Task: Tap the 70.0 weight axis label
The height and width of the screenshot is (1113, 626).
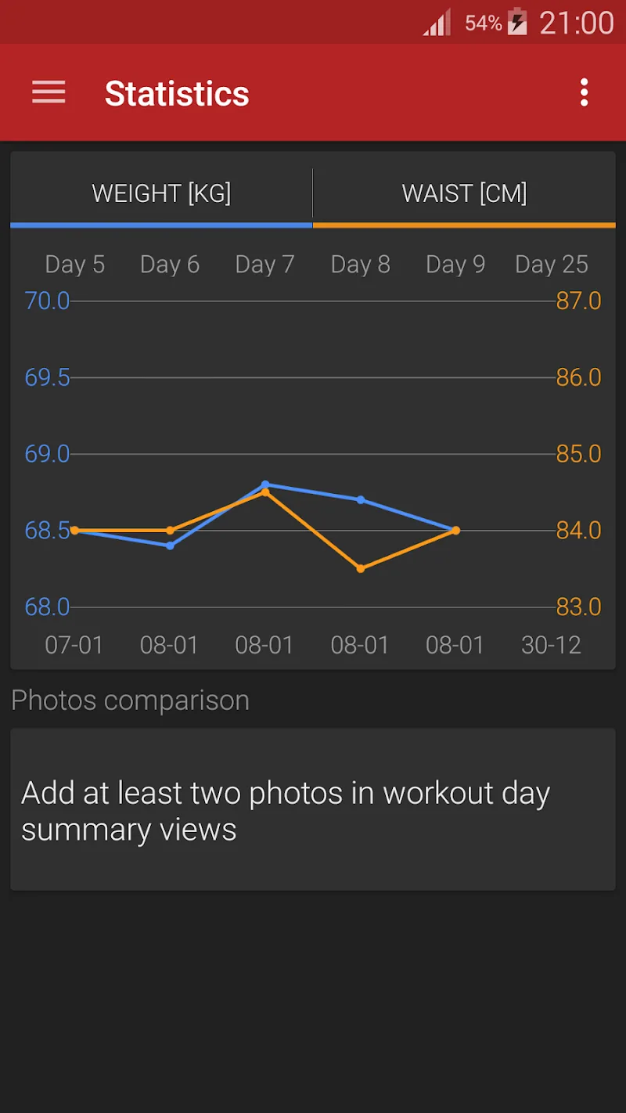Action: coord(47,301)
